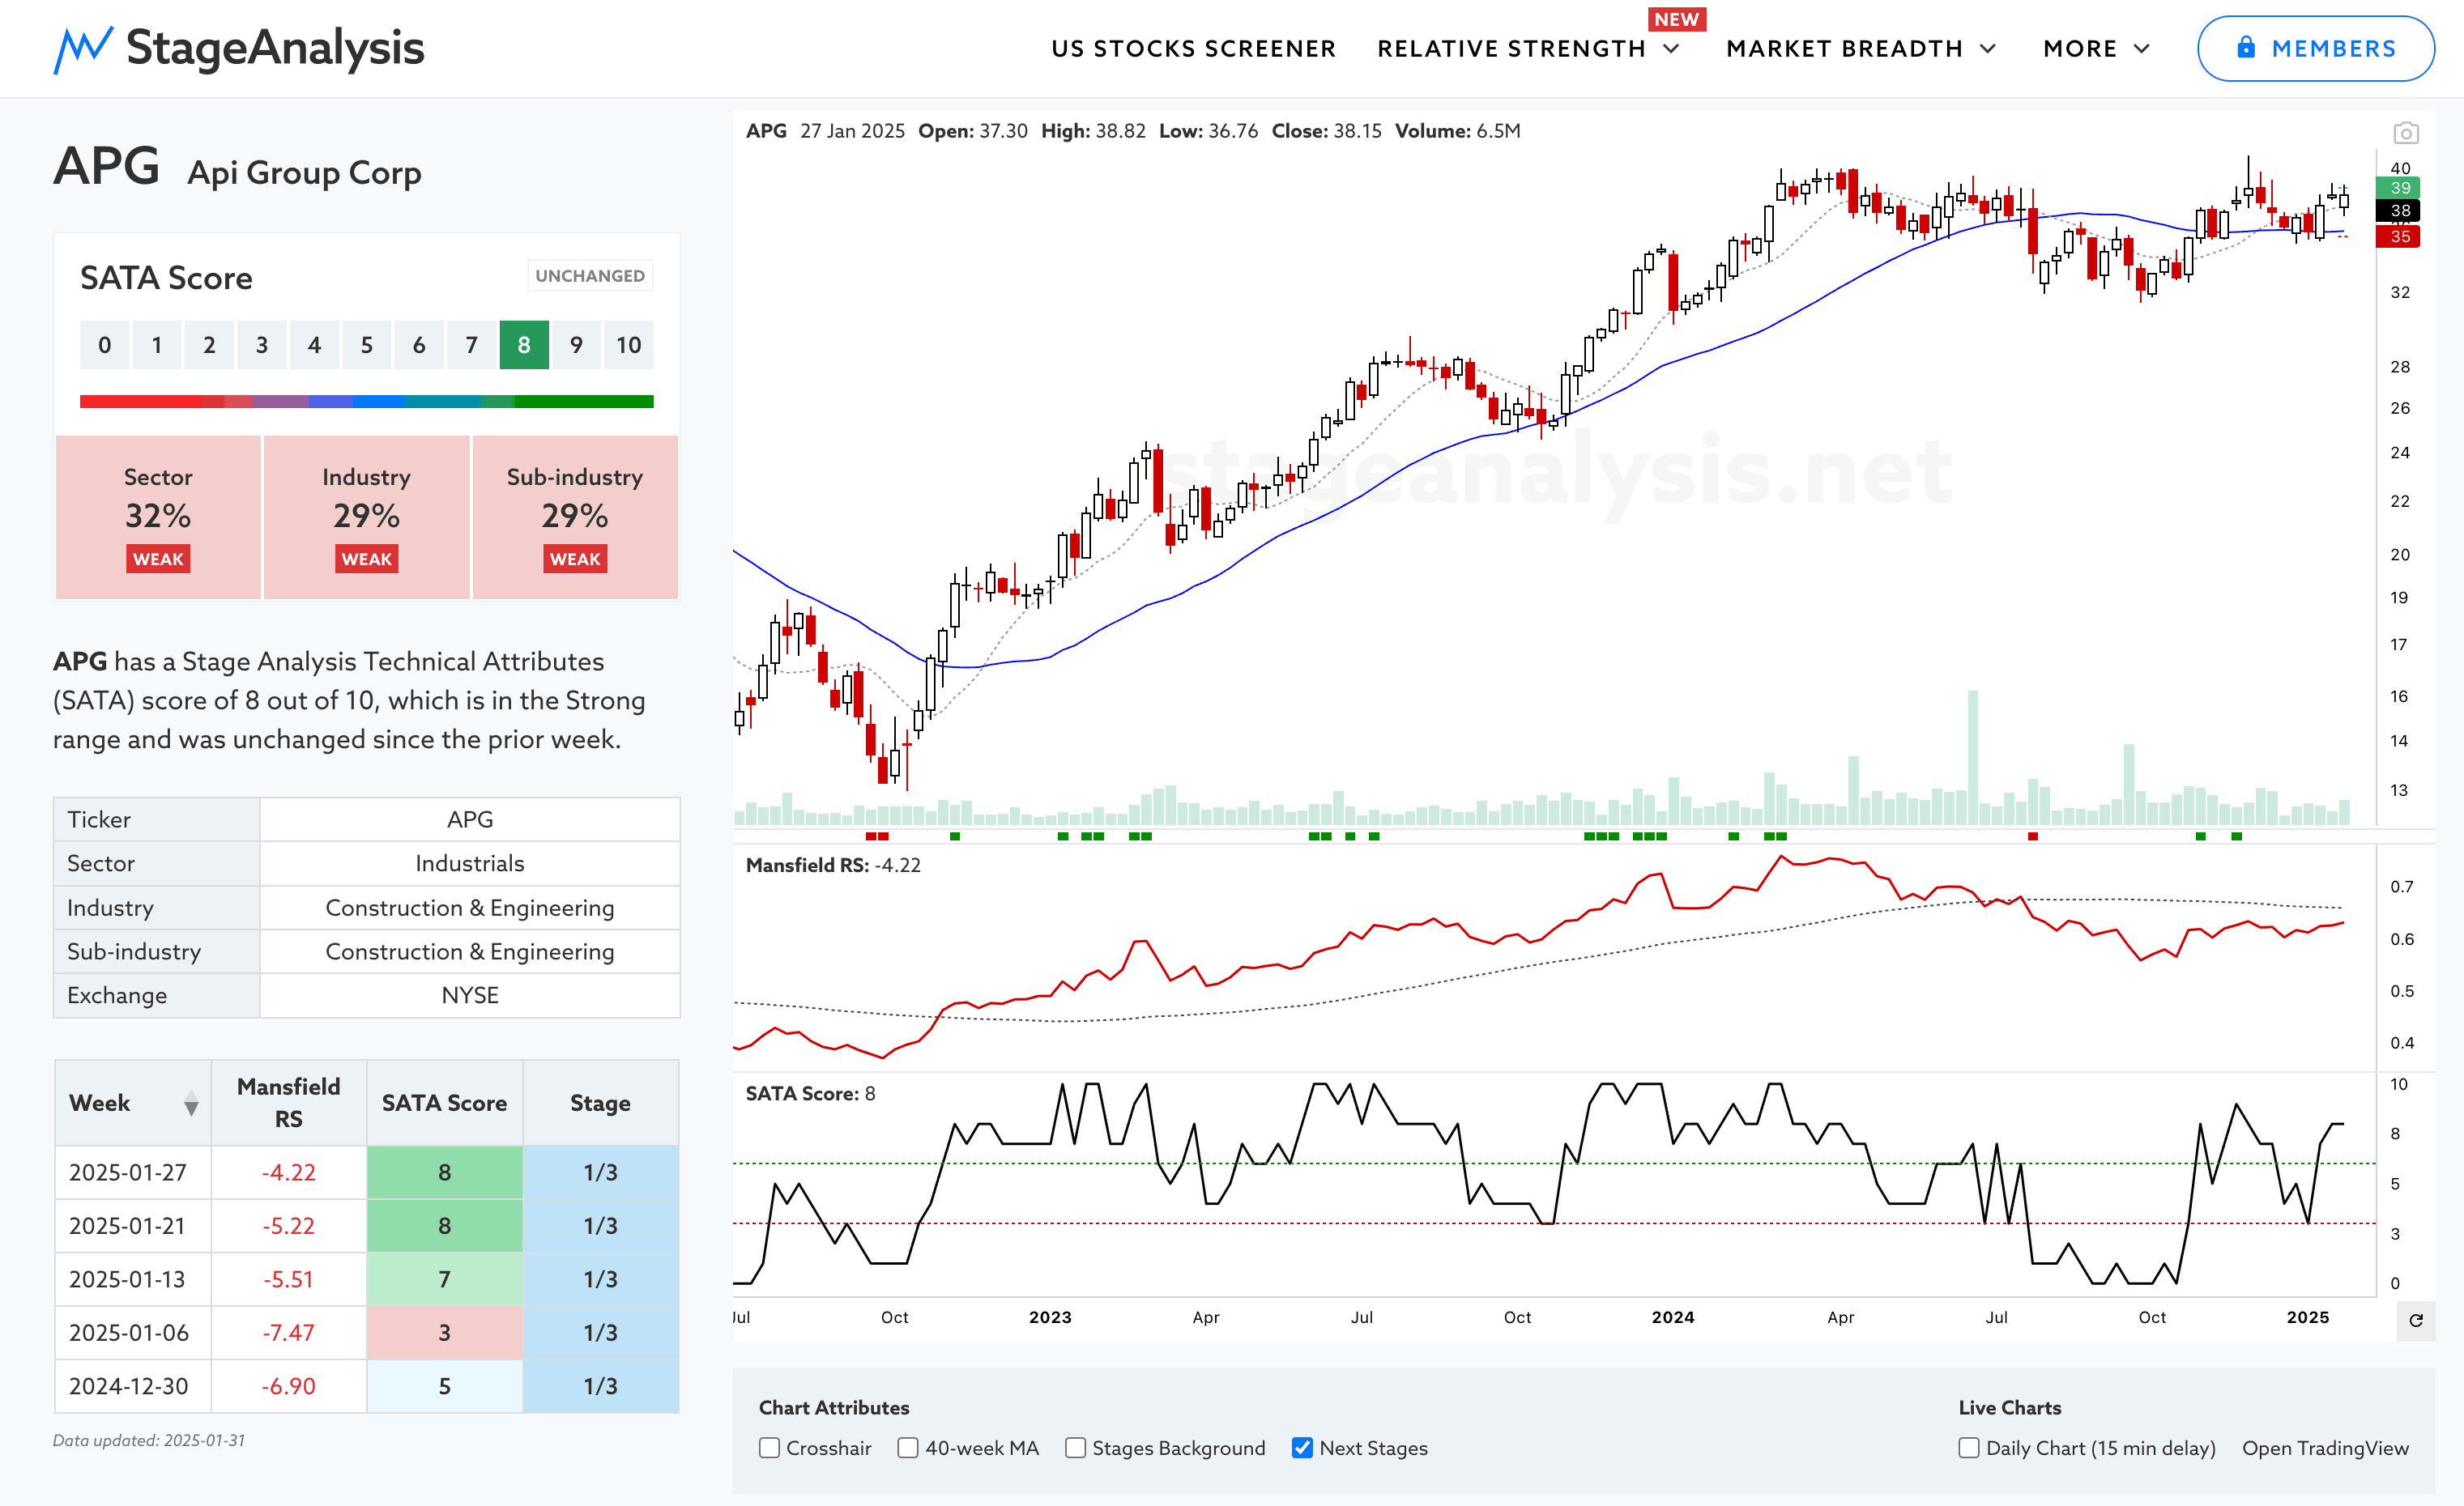Click the Stage column header
The width and height of the screenshot is (2464, 1506).
600,1102
